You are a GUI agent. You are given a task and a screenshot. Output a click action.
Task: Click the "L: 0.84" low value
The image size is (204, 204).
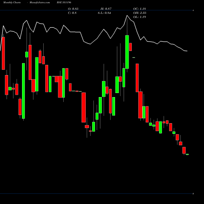pos(106,13)
